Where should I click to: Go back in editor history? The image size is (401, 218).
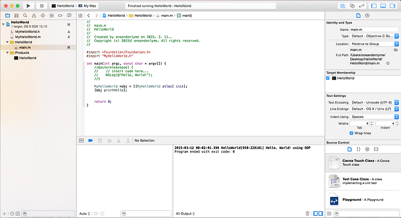point(89,16)
